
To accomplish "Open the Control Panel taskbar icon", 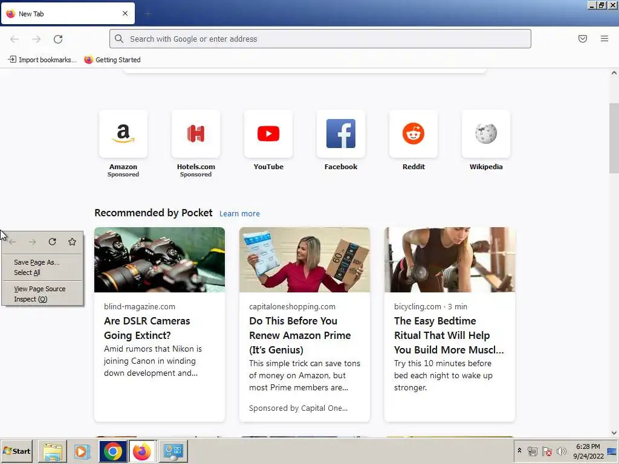I will 173,451.
